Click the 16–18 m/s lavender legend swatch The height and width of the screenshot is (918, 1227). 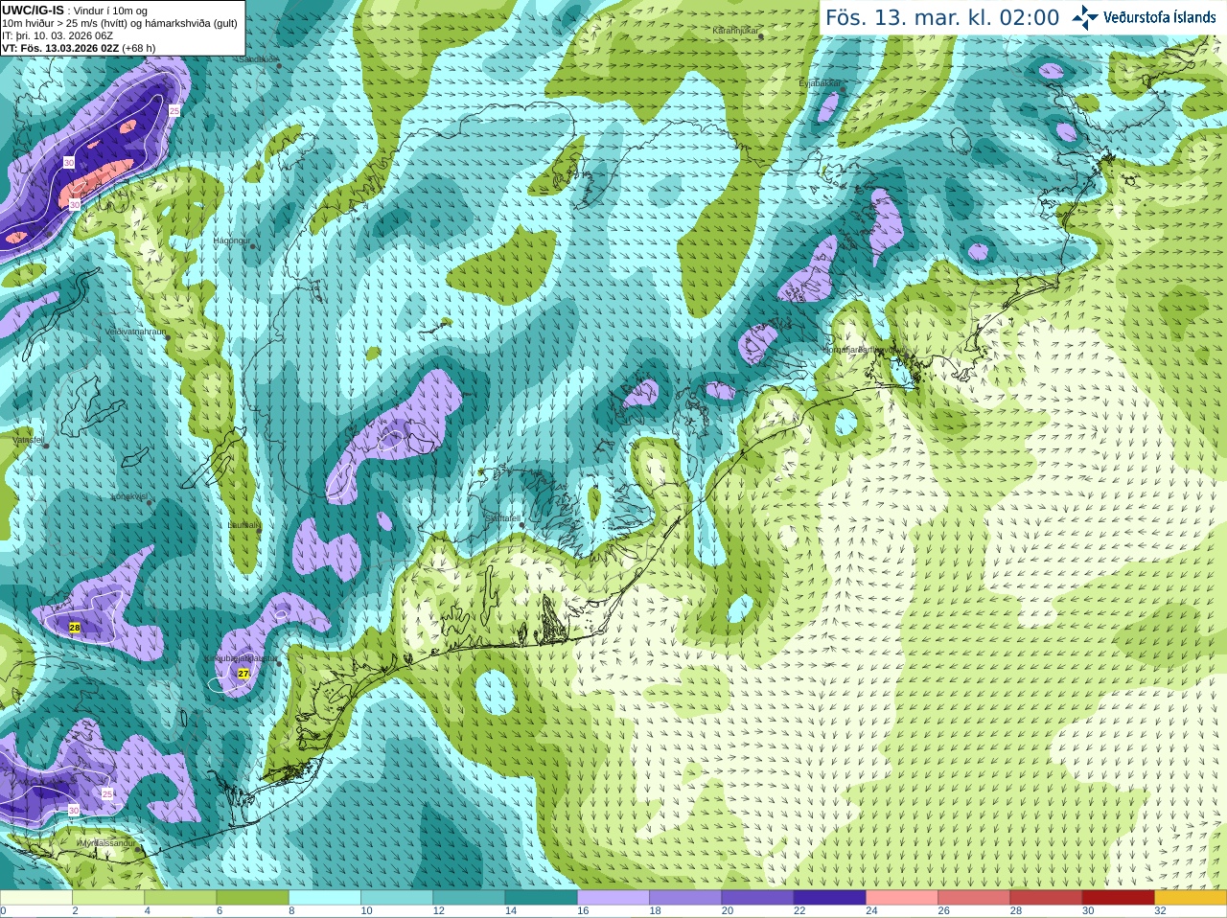coord(613,898)
